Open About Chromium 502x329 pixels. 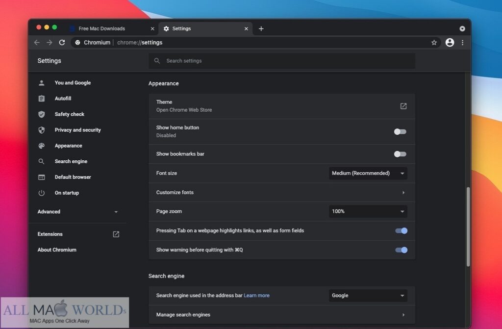point(57,250)
